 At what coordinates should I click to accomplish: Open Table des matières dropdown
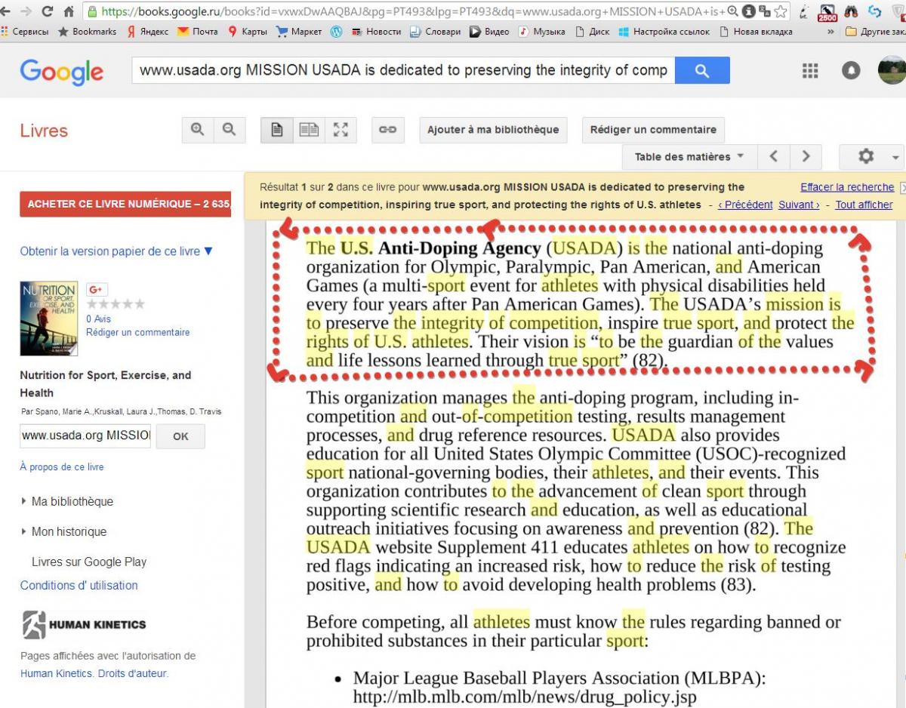tap(689, 156)
